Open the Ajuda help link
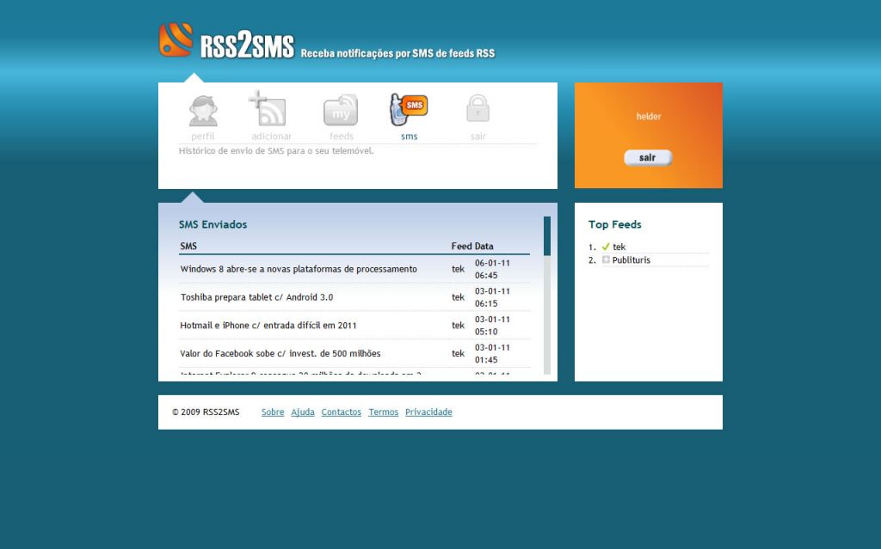Image resolution: width=881 pixels, height=549 pixels. pos(303,412)
